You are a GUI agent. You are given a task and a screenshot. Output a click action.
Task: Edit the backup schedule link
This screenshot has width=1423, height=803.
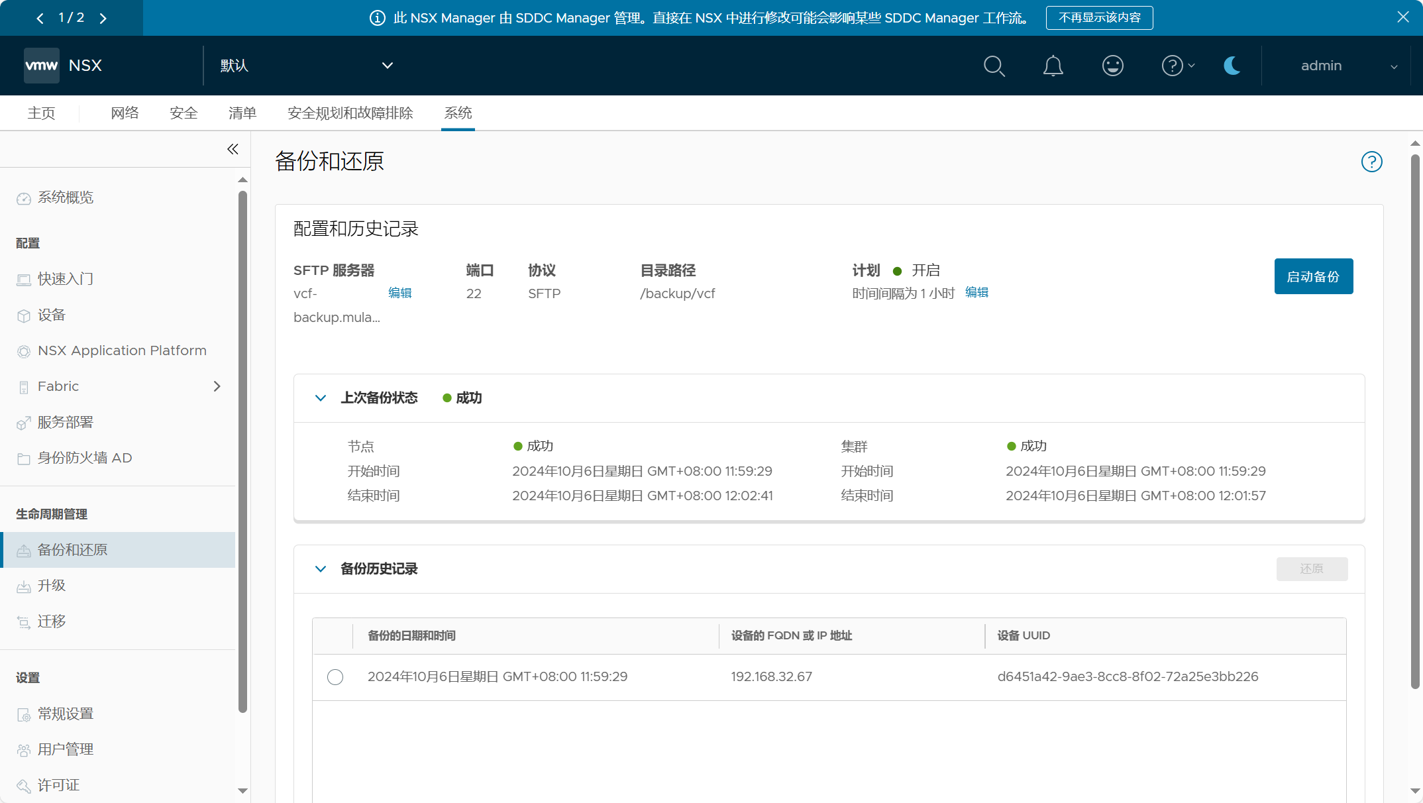click(x=976, y=292)
